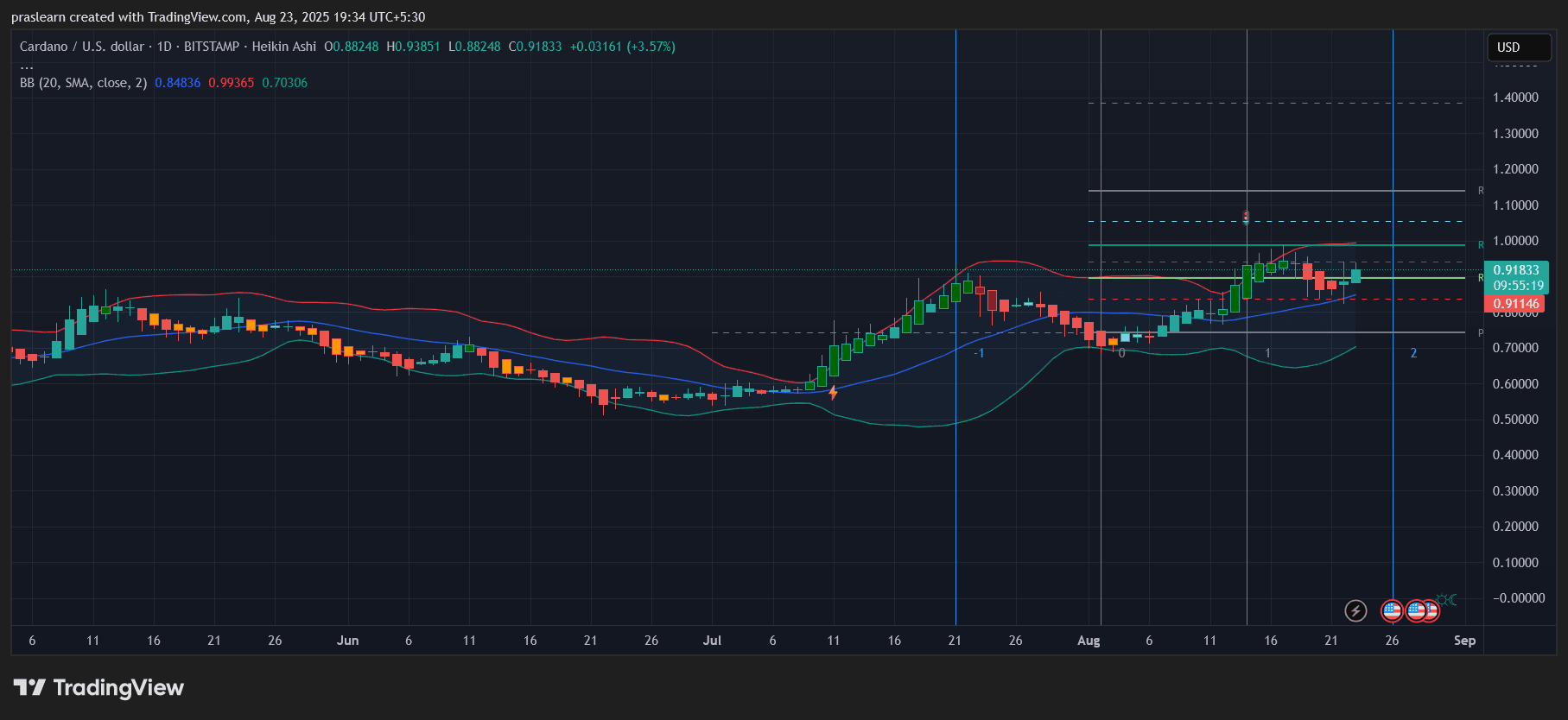Click the 0.30000 price axis label
Viewport: 1568px width, 720px height.
[1515, 491]
